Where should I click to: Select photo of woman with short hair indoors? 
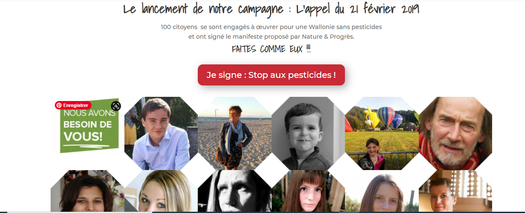[455, 191]
